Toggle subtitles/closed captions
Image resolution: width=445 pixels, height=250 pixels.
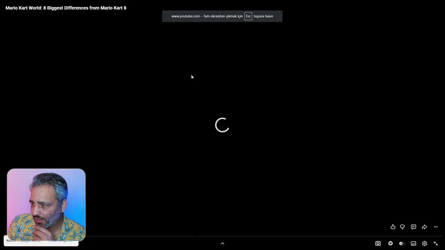pyautogui.click(x=413, y=243)
